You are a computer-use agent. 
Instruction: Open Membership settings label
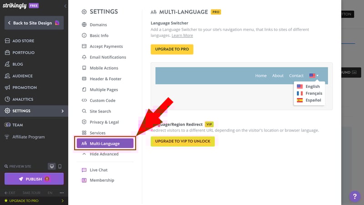coord(102,180)
